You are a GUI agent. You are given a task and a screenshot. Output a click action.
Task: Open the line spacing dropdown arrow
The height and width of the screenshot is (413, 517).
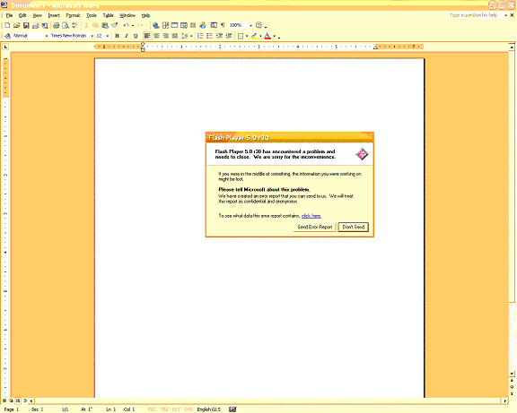point(191,36)
